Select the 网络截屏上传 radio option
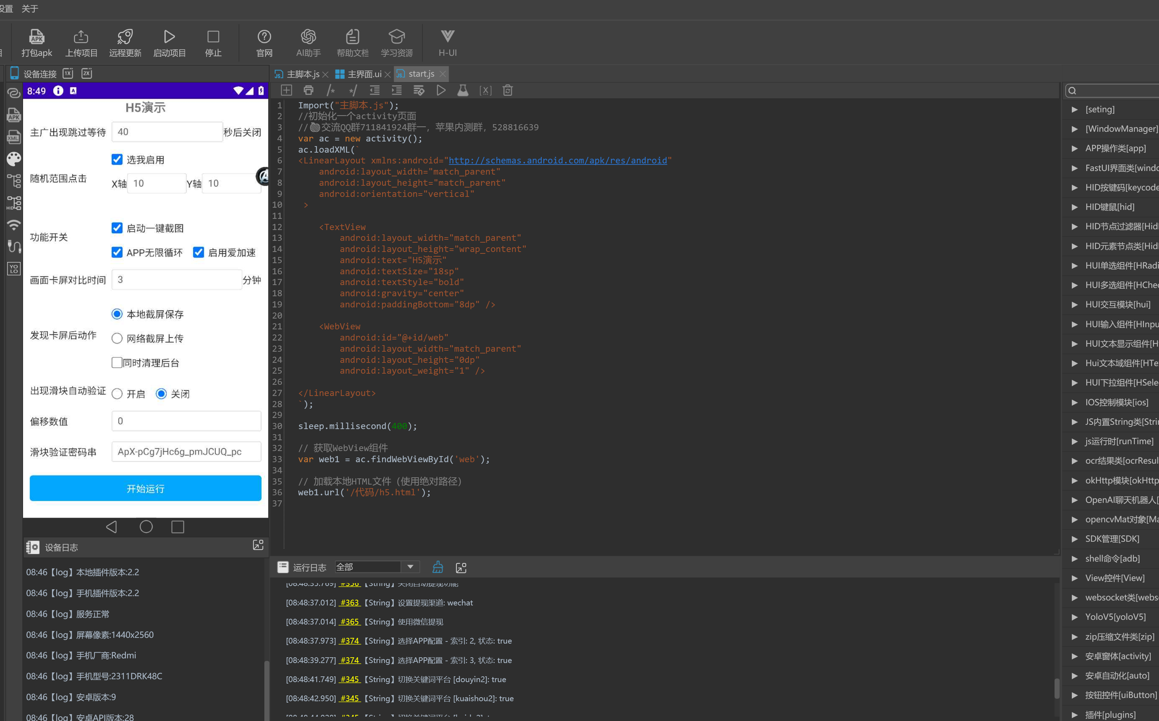Image resolution: width=1159 pixels, height=721 pixels. click(x=117, y=339)
